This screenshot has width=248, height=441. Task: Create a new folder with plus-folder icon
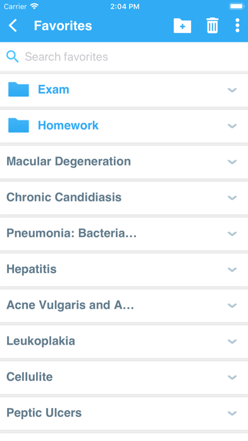click(x=182, y=25)
